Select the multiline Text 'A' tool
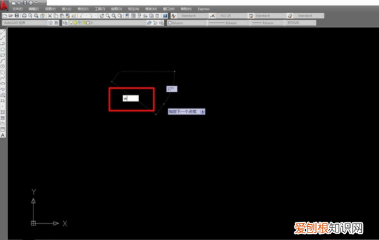The height and width of the screenshot is (240, 379). point(3,135)
